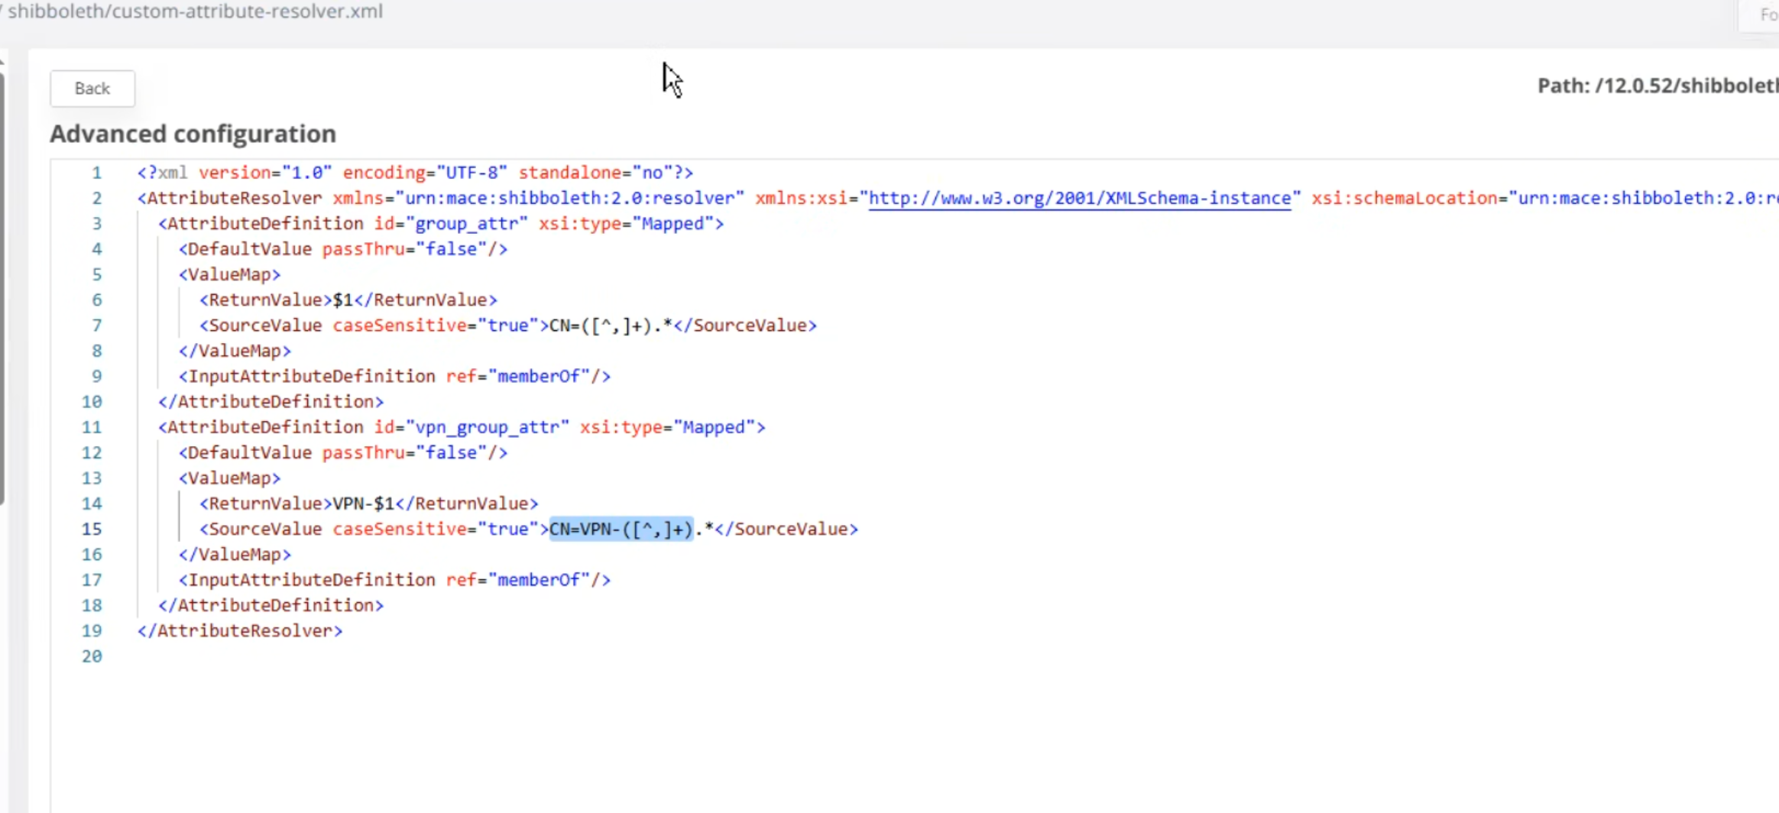Click closing ValueMap tag on line 8
The height and width of the screenshot is (813, 1779).
[x=235, y=351]
